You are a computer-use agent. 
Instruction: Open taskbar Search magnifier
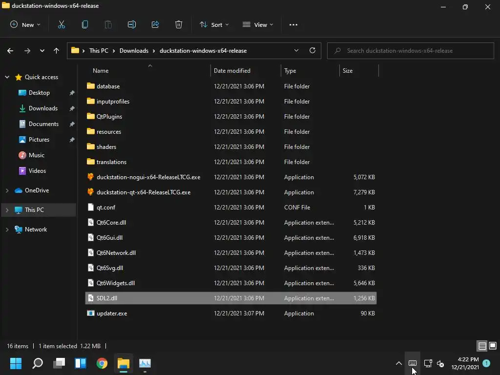click(x=37, y=363)
